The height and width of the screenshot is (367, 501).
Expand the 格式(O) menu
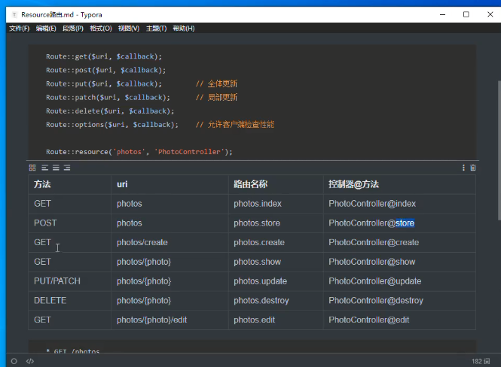(100, 29)
